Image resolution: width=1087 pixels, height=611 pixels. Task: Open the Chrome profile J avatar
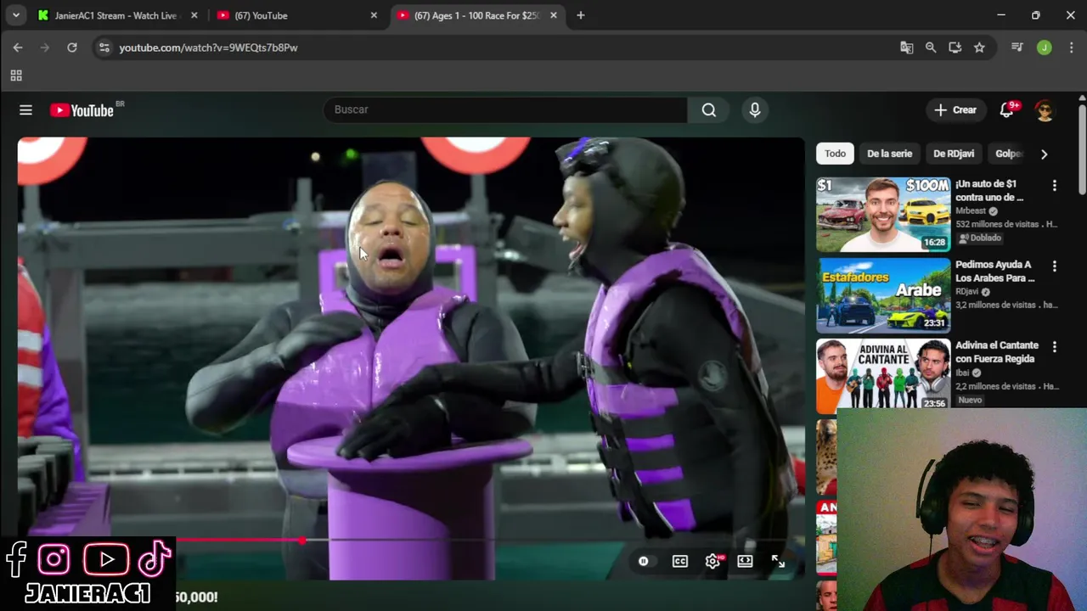pyautogui.click(x=1045, y=48)
